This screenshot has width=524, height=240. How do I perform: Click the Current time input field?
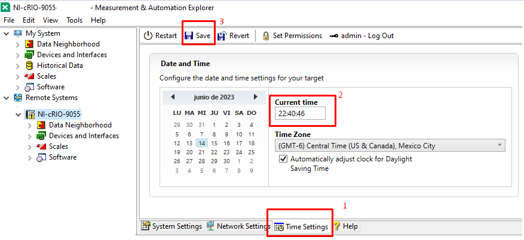coord(300,113)
